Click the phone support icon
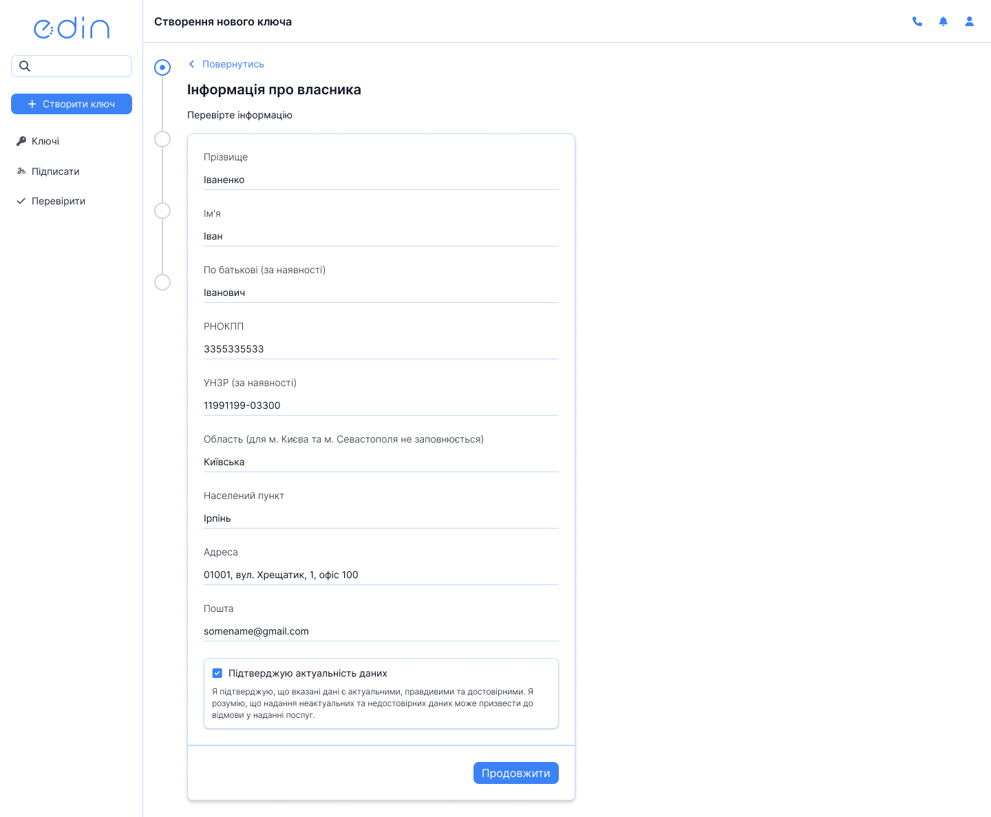 tap(917, 21)
